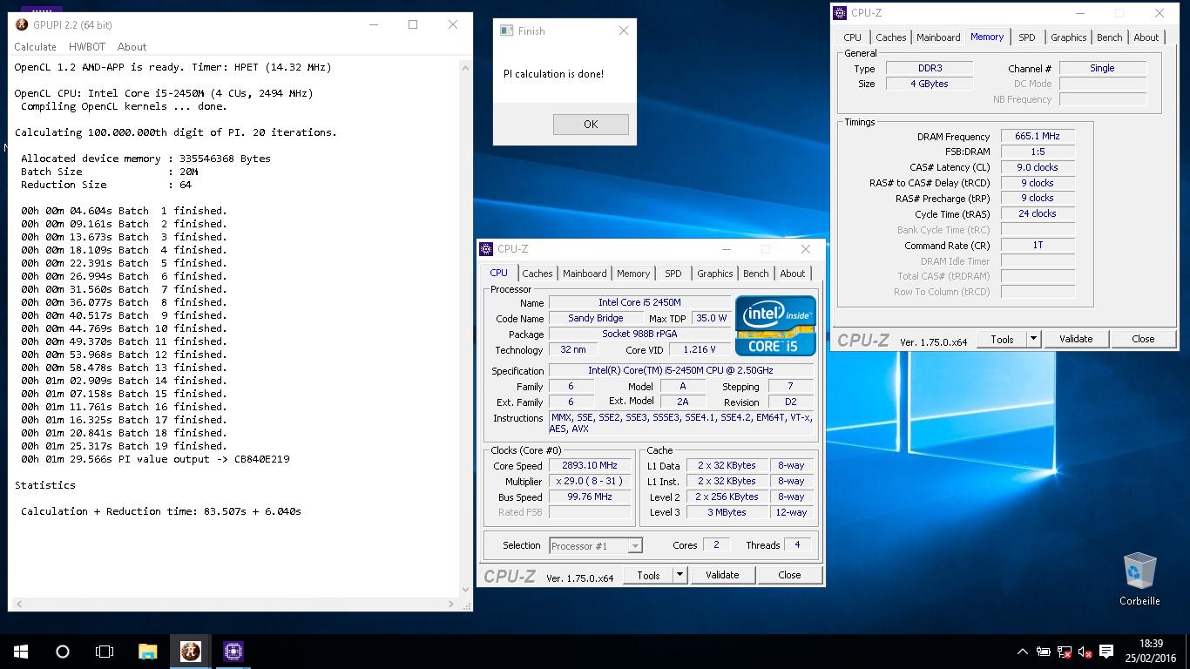Select CPU tab in CPU-Z Memory window
Screen dimensions: 1190x669
pos(853,37)
